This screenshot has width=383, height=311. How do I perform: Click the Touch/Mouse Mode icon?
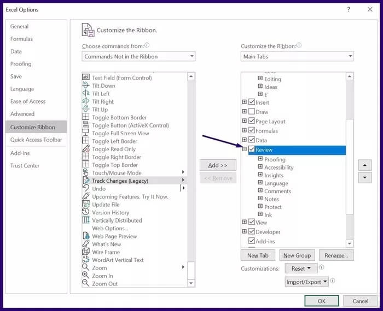[x=86, y=172]
